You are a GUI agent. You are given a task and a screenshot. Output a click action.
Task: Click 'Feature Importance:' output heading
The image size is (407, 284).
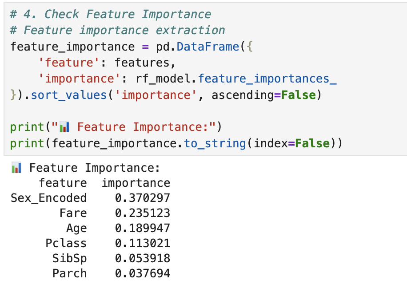95,168
